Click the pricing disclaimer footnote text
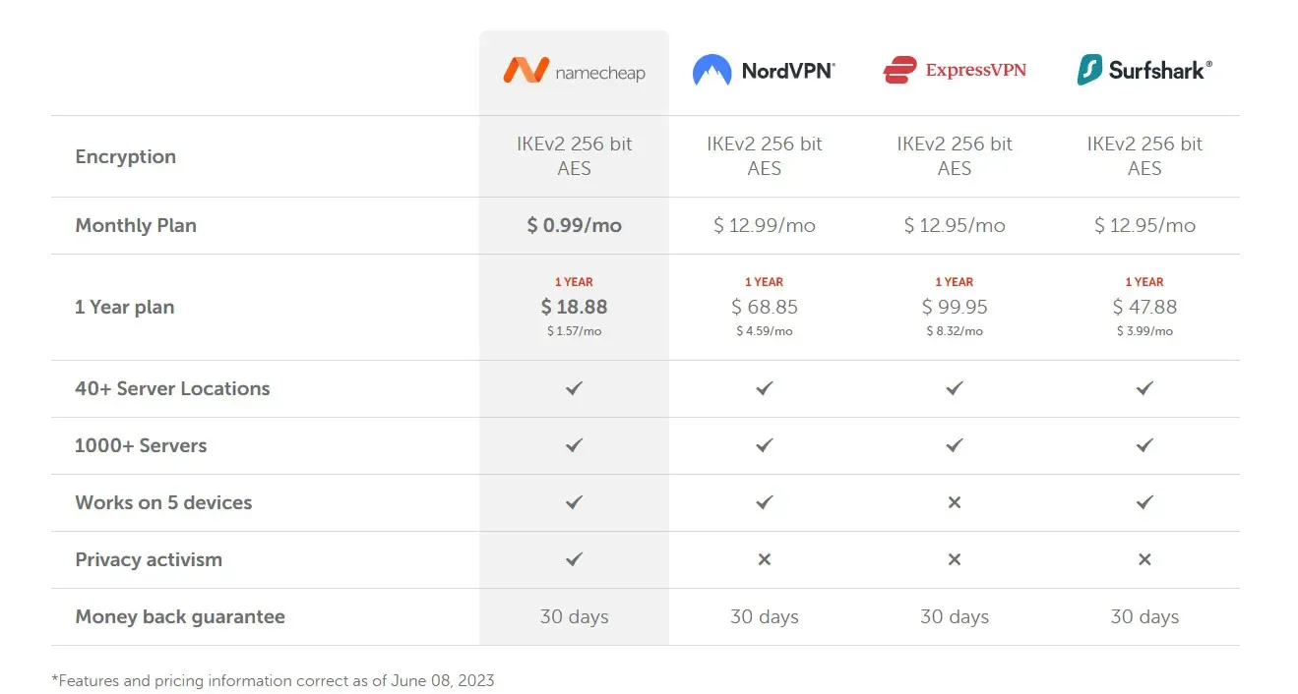Image resolution: width=1298 pixels, height=694 pixels. [x=273, y=680]
